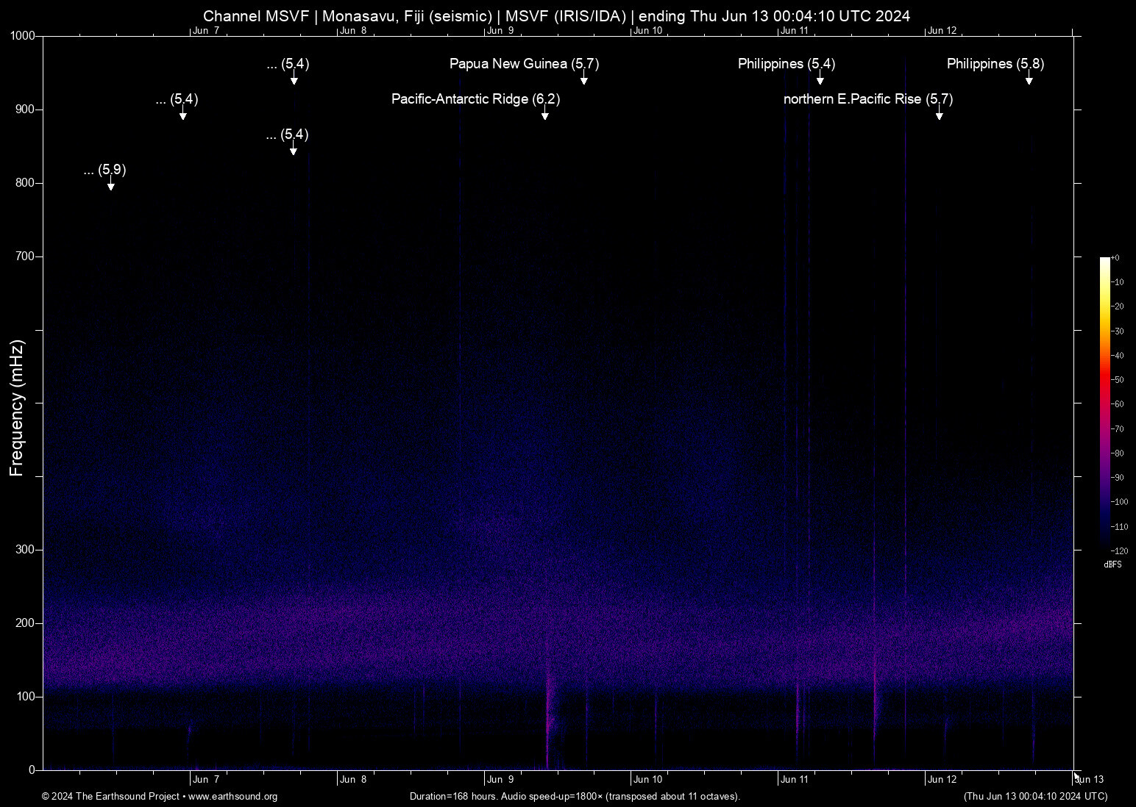Click the Philippines (5.8) event label
Image resolution: width=1136 pixels, height=807 pixels.
(995, 64)
